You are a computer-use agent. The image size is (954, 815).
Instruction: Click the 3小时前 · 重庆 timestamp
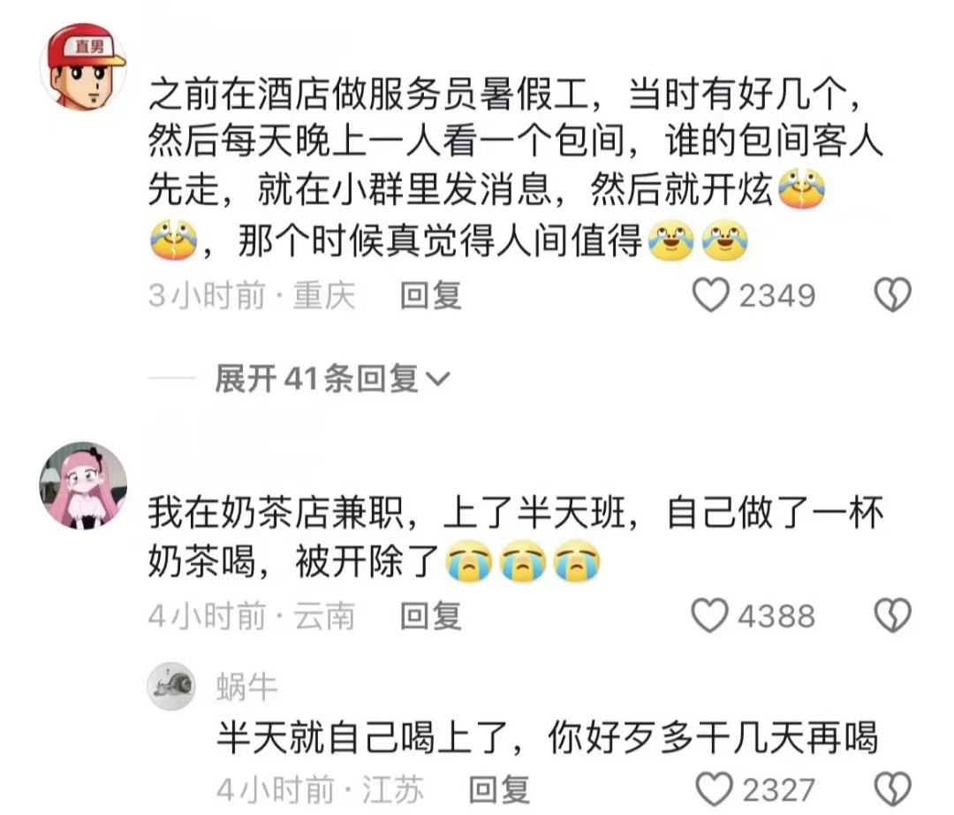(x=252, y=296)
